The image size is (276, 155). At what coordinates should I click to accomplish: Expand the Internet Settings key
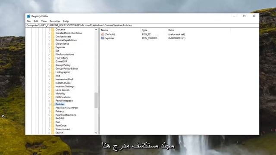coord(49,87)
